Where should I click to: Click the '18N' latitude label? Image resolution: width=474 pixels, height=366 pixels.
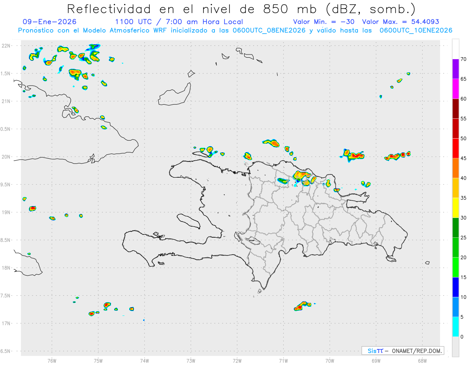pos(6,268)
